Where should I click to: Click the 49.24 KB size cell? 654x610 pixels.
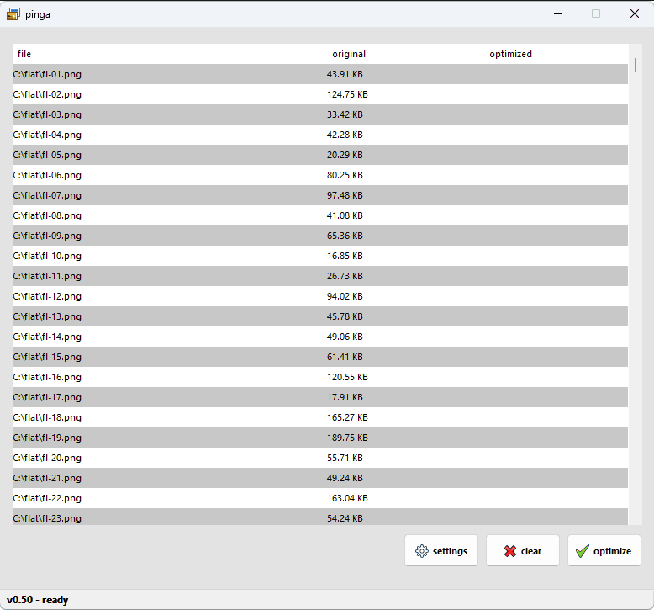click(x=345, y=478)
